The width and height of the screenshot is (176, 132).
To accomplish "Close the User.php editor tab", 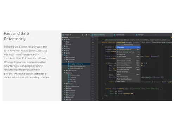I will click(x=156, y=35).
